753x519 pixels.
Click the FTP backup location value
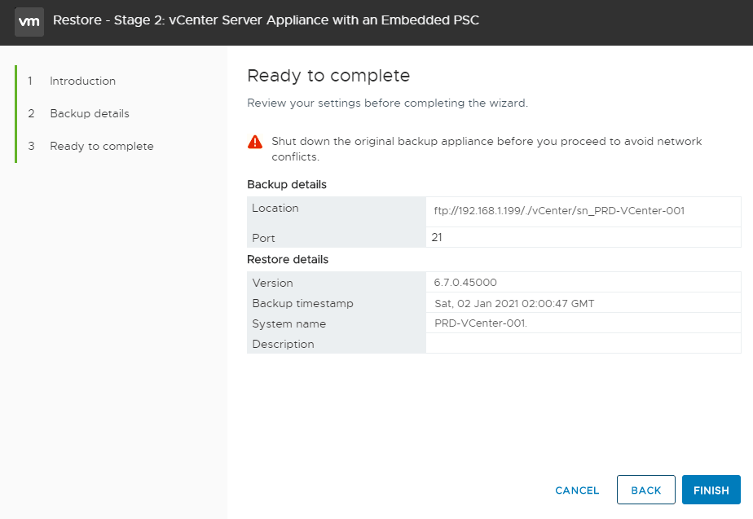point(559,210)
